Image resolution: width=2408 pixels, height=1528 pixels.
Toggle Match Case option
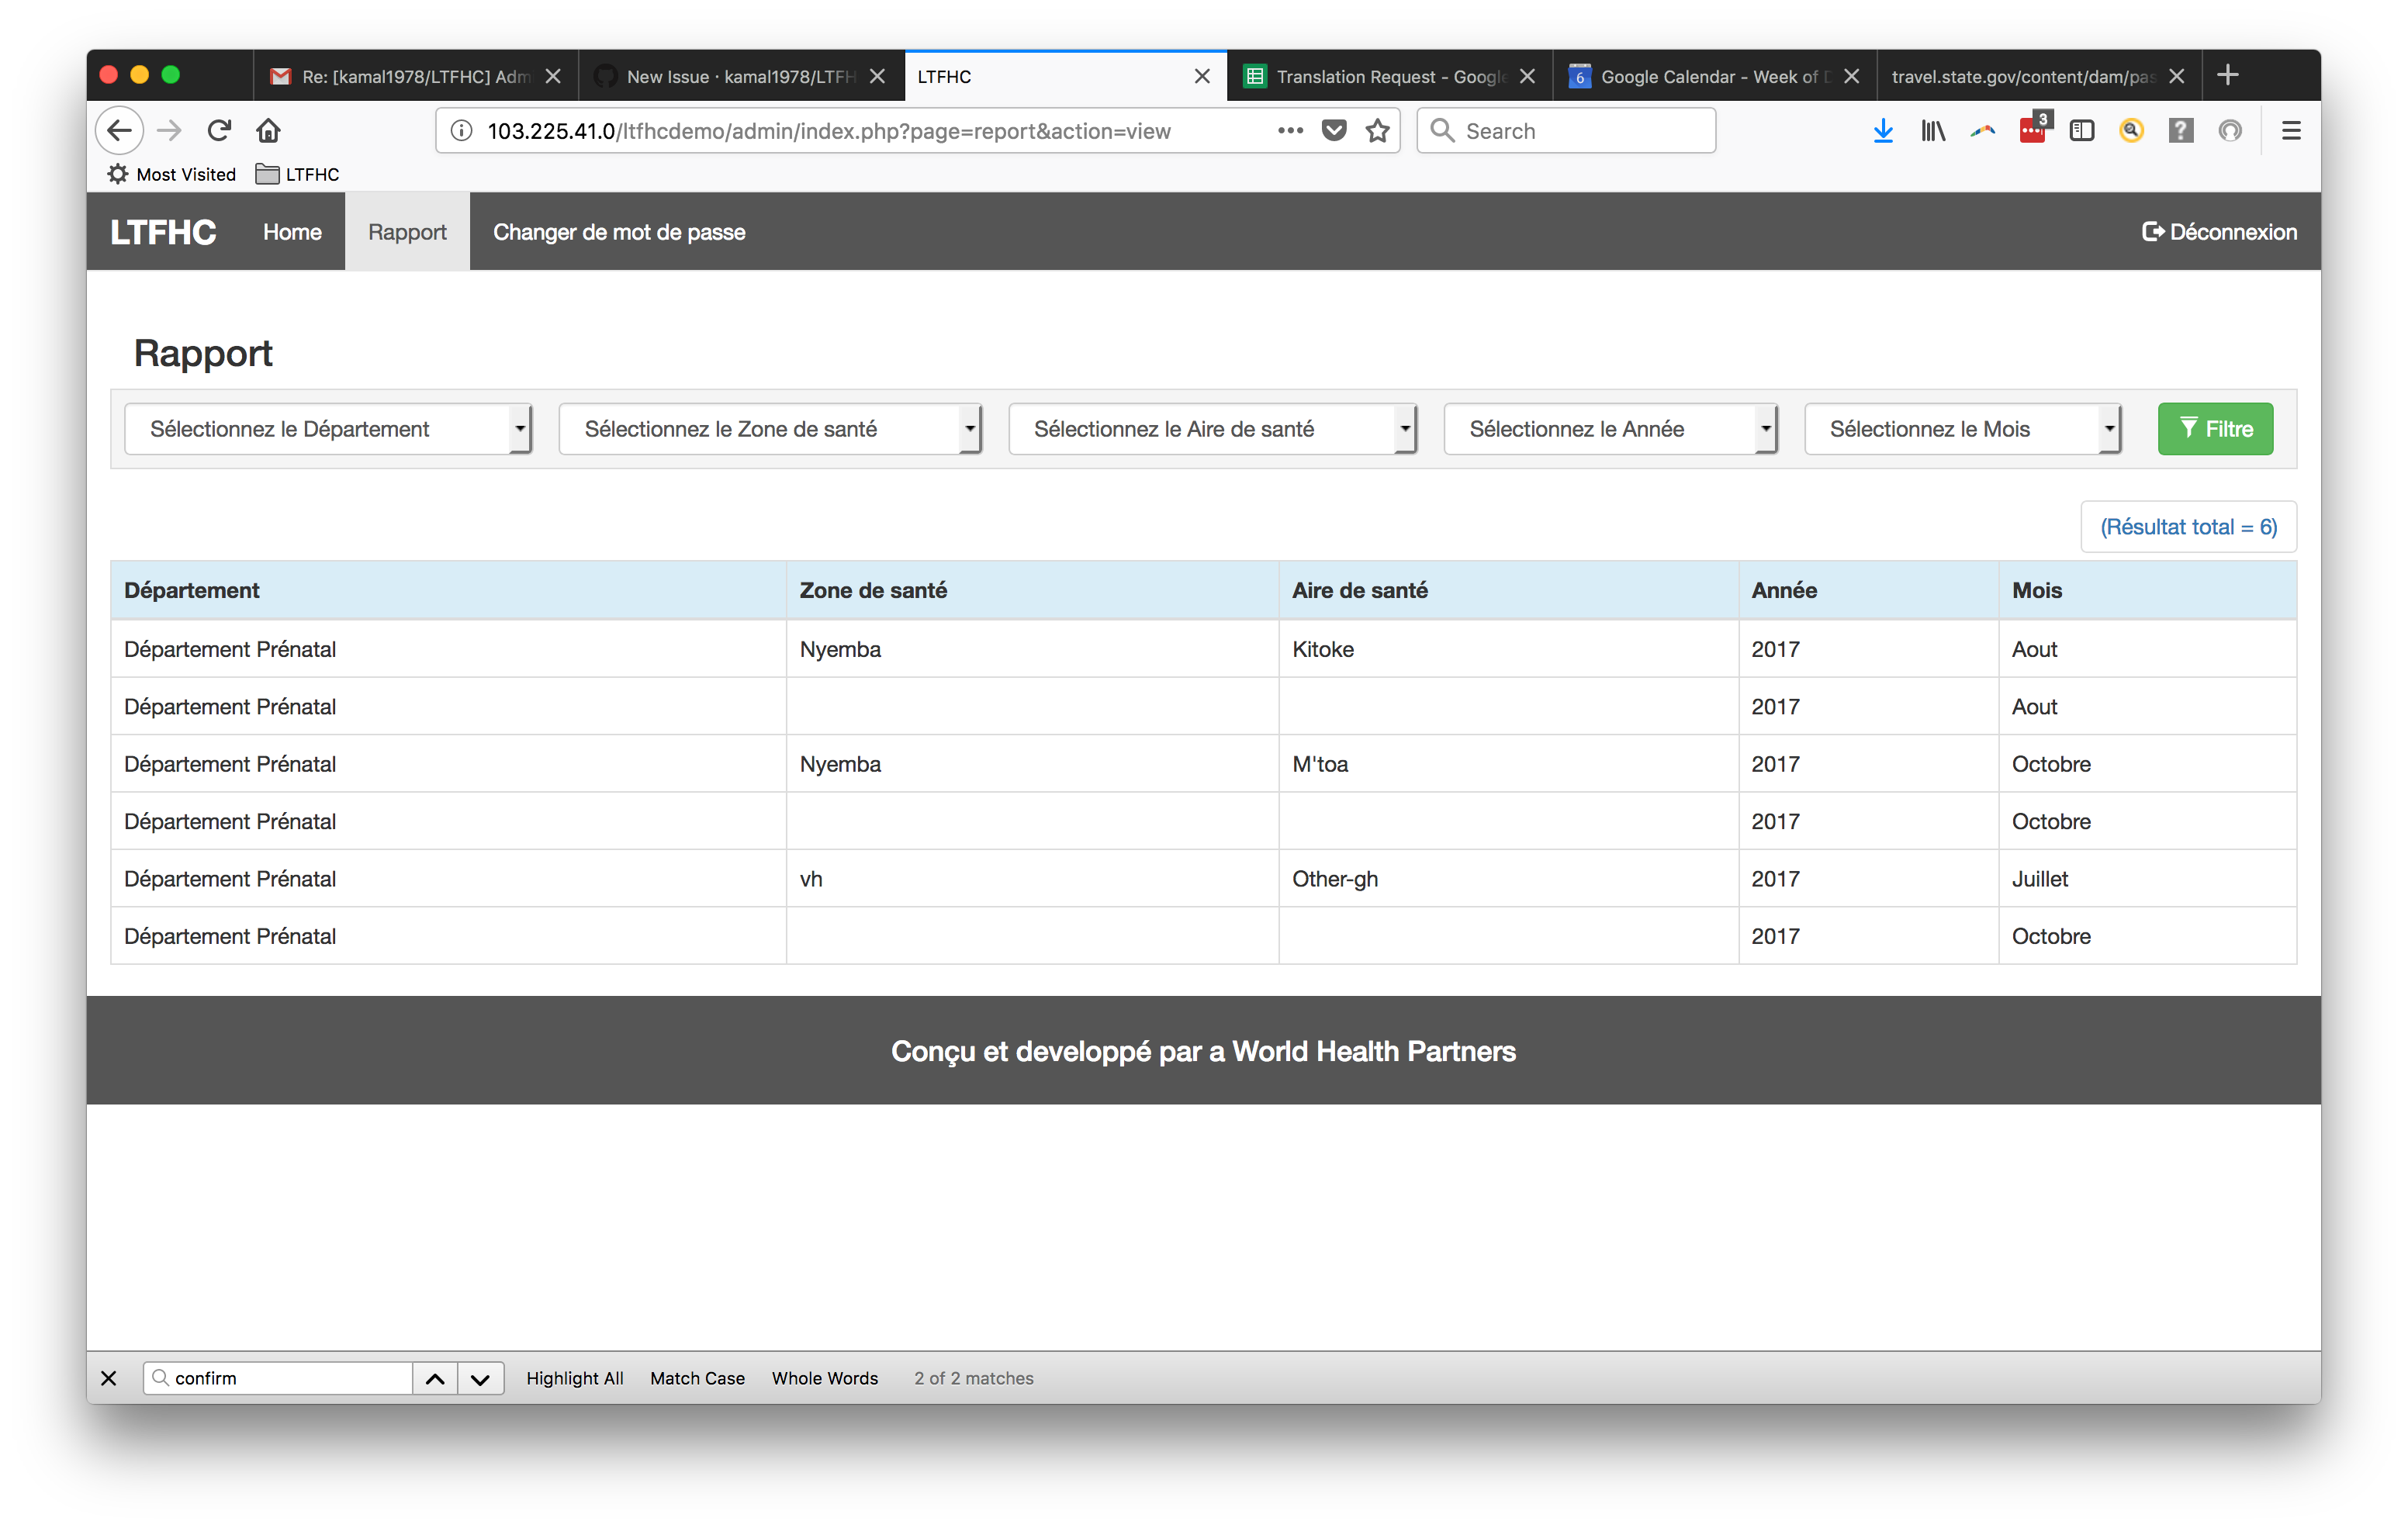[x=697, y=1378]
